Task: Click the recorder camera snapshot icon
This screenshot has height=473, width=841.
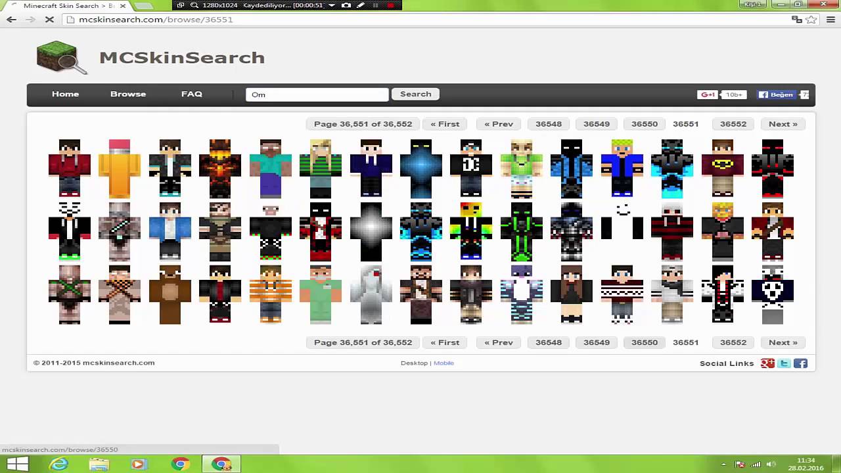Action: point(346,5)
